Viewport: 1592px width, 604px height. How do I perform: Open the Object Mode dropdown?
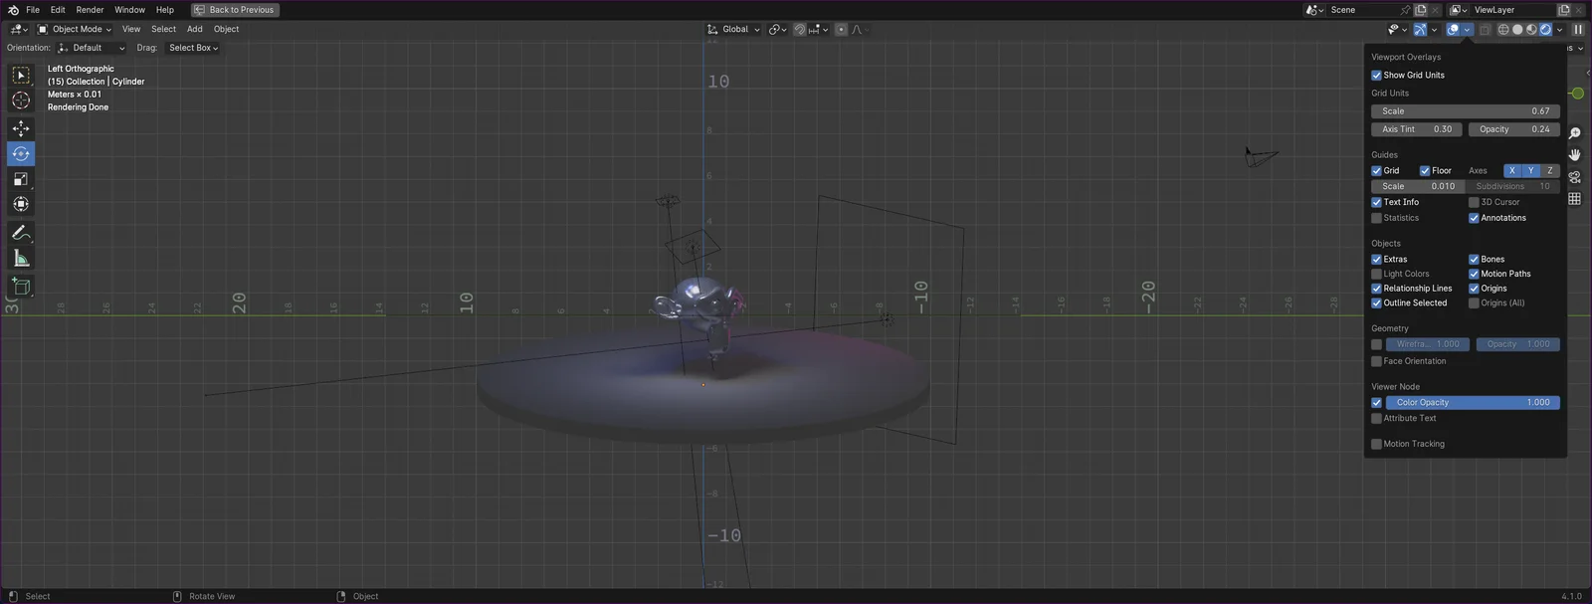pyautogui.click(x=76, y=30)
